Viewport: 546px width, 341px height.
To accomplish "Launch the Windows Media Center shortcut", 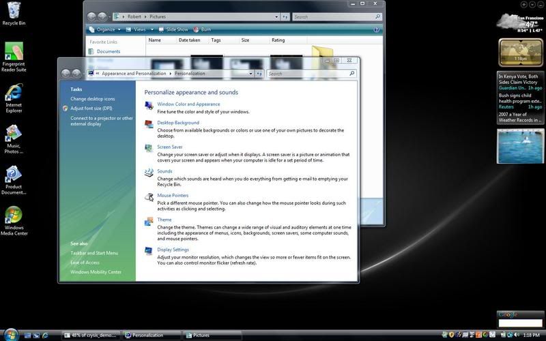I will pos(14,221).
